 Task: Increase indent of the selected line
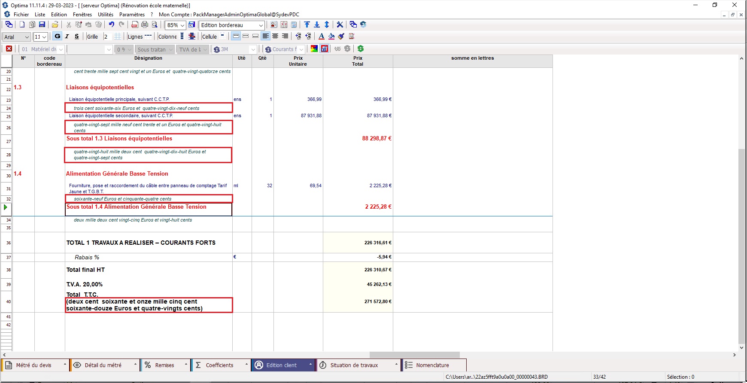coord(298,36)
